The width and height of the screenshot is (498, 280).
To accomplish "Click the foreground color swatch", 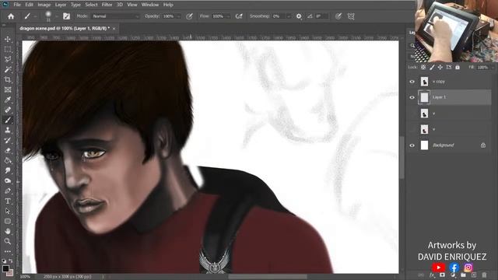I will click(5, 268).
